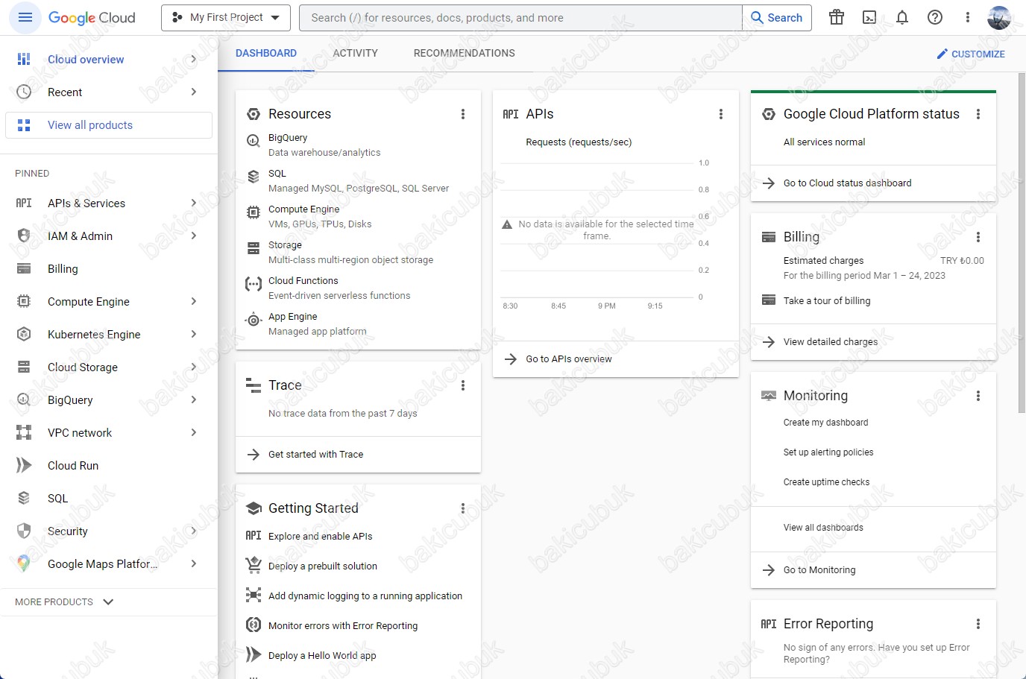Click Explore and enable APIs

pyautogui.click(x=320, y=537)
